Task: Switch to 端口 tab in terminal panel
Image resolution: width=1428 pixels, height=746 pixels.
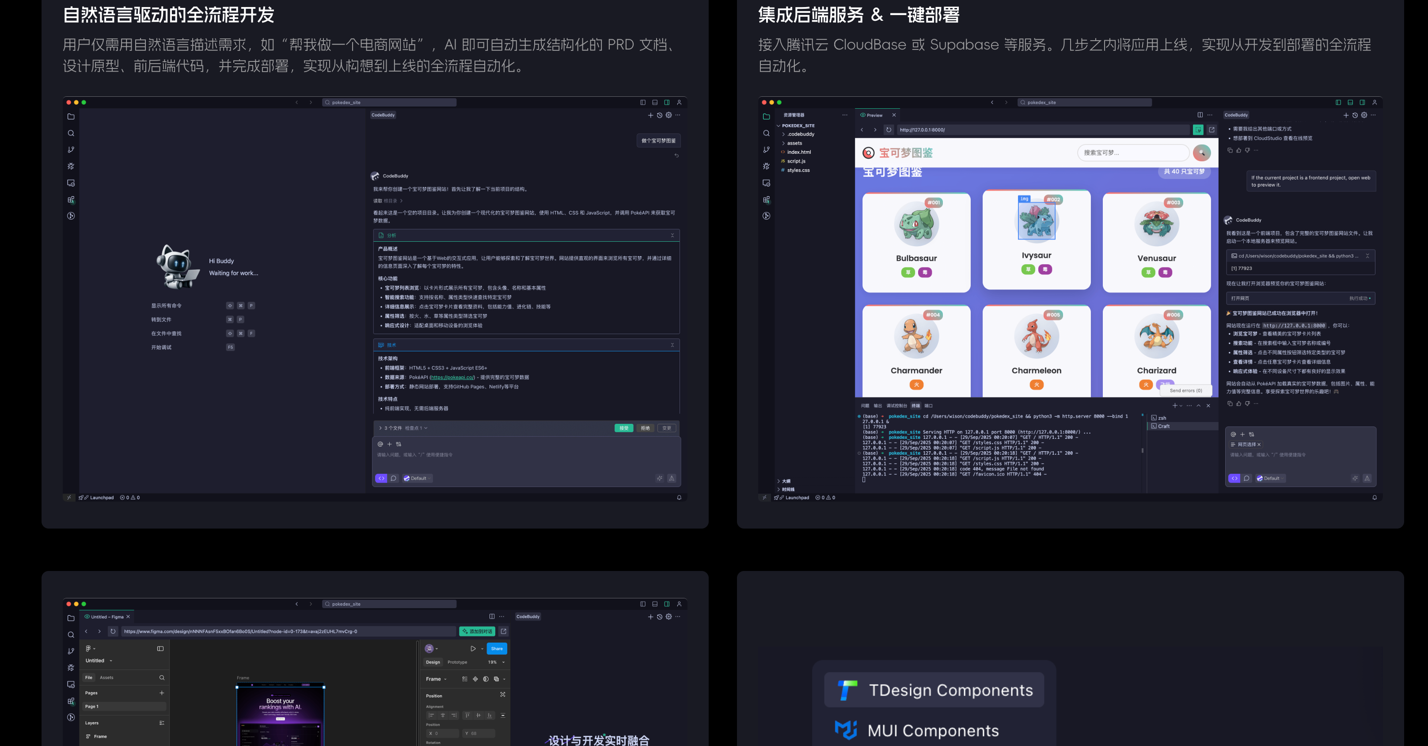Action: click(x=929, y=405)
